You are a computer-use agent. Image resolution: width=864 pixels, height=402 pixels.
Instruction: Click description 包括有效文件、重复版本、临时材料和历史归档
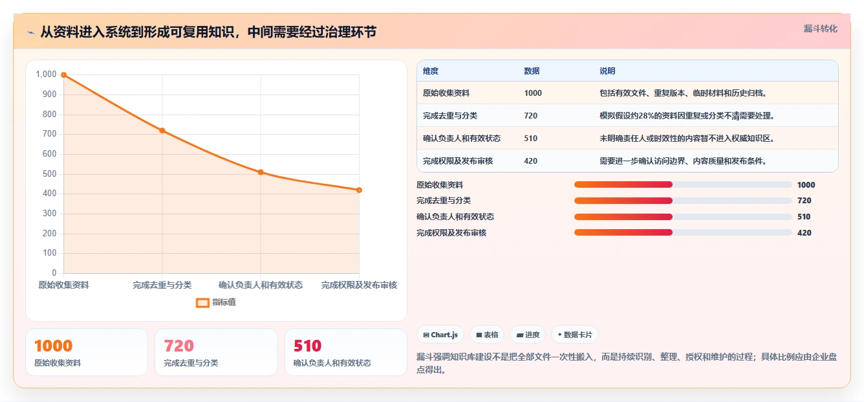[684, 93]
